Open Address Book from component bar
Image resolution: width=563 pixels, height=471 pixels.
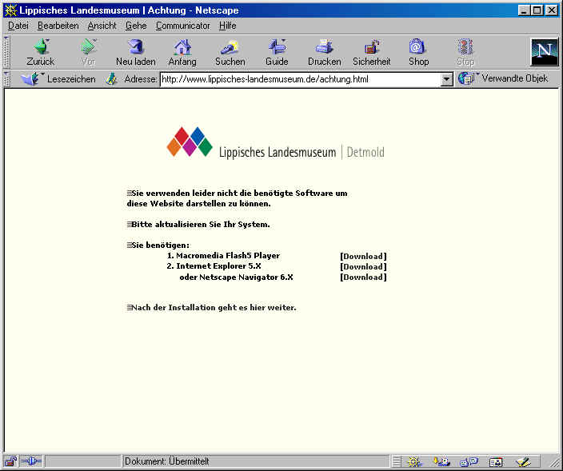coord(496,461)
